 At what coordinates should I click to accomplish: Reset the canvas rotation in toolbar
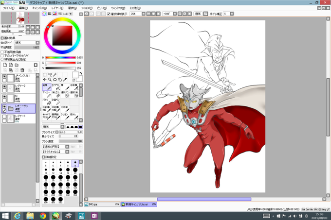coord(189,14)
